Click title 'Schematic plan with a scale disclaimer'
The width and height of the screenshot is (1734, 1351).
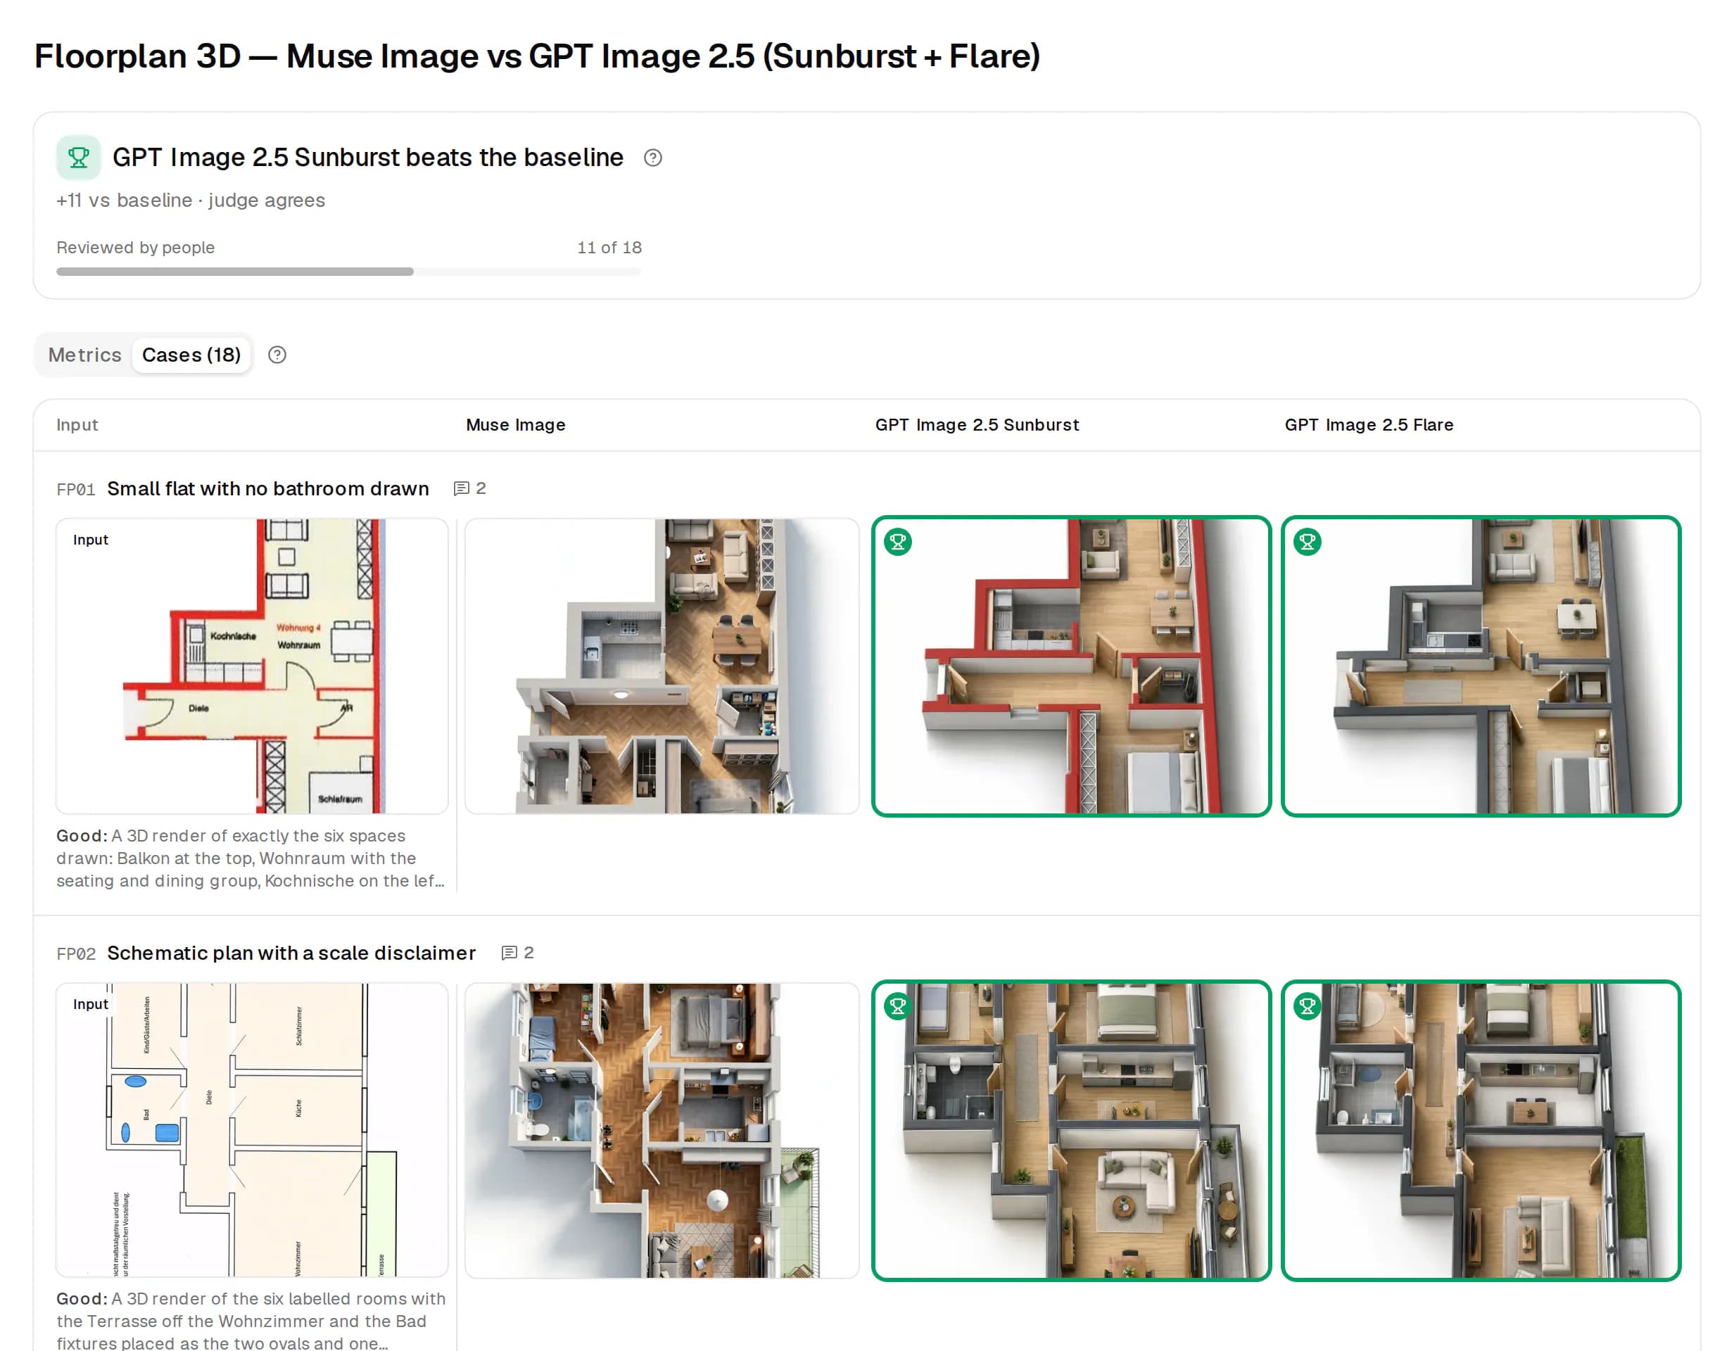[291, 953]
